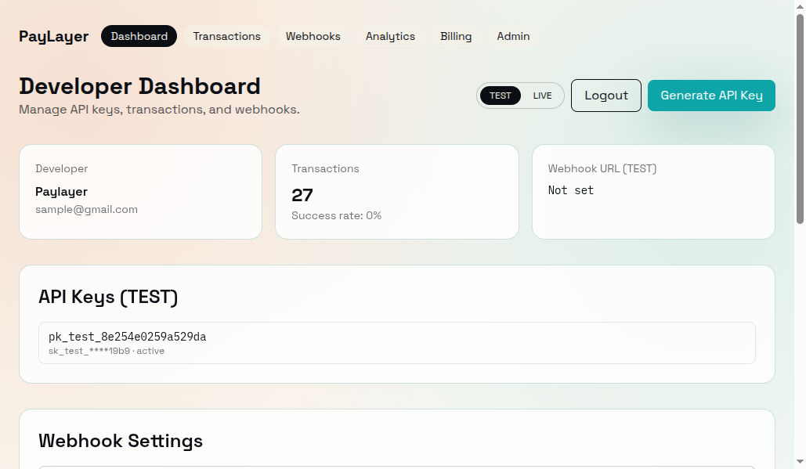
Task: Click sample@gmail.com email address
Action: click(86, 209)
